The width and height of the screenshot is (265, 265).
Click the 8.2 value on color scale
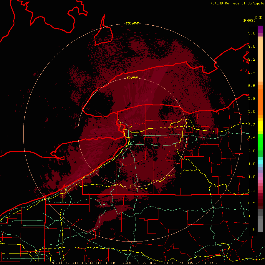pyautogui.click(x=252, y=59)
